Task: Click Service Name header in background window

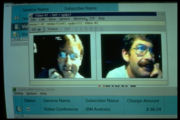Action: tap(36, 10)
